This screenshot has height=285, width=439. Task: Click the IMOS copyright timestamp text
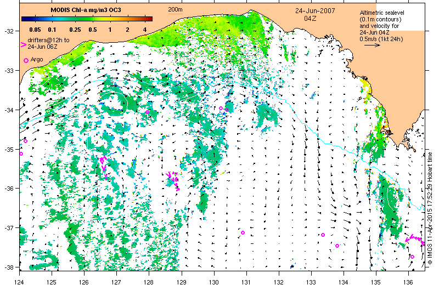(430, 208)
